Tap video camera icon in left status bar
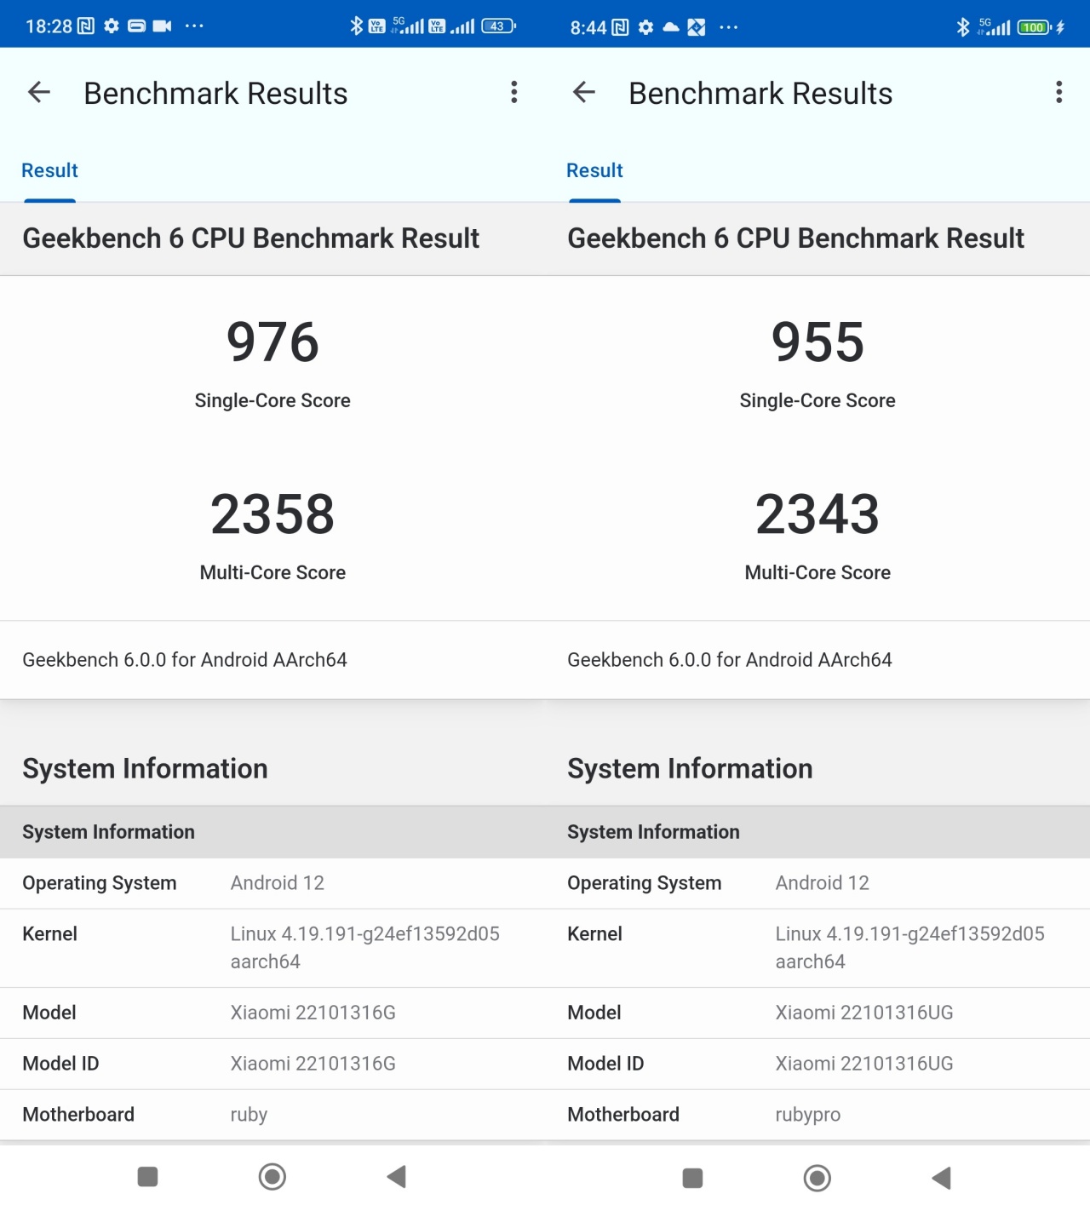This screenshot has height=1211, width=1090. pyautogui.click(x=162, y=26)
